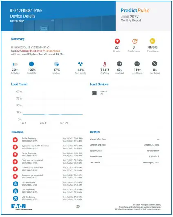The height and width of the screenshot is (217, 173).
Task: Click the 'Device Details' header text
Action: click(22, 16)
